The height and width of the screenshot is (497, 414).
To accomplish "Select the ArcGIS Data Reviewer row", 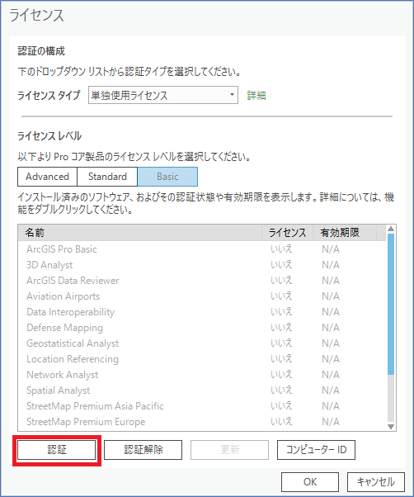I will 202,281.
